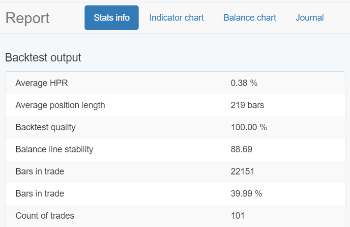This screenshot has width=350, height=227.
Task: Click the 0.38 % Average HPR value
Action: point(244,83)
